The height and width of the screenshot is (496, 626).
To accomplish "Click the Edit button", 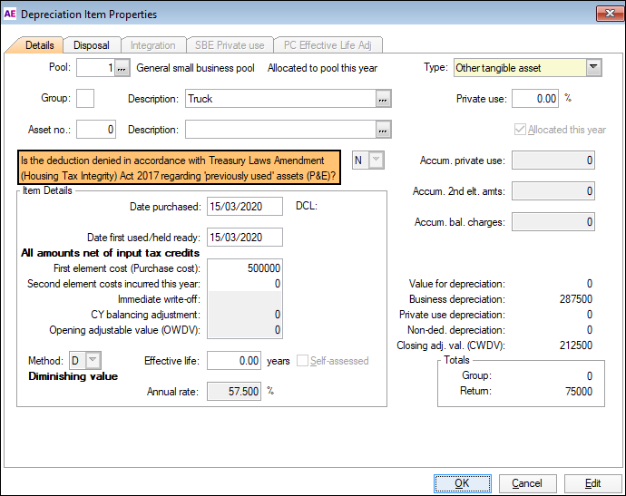I will pyautogui.click(x=592, y=483).
